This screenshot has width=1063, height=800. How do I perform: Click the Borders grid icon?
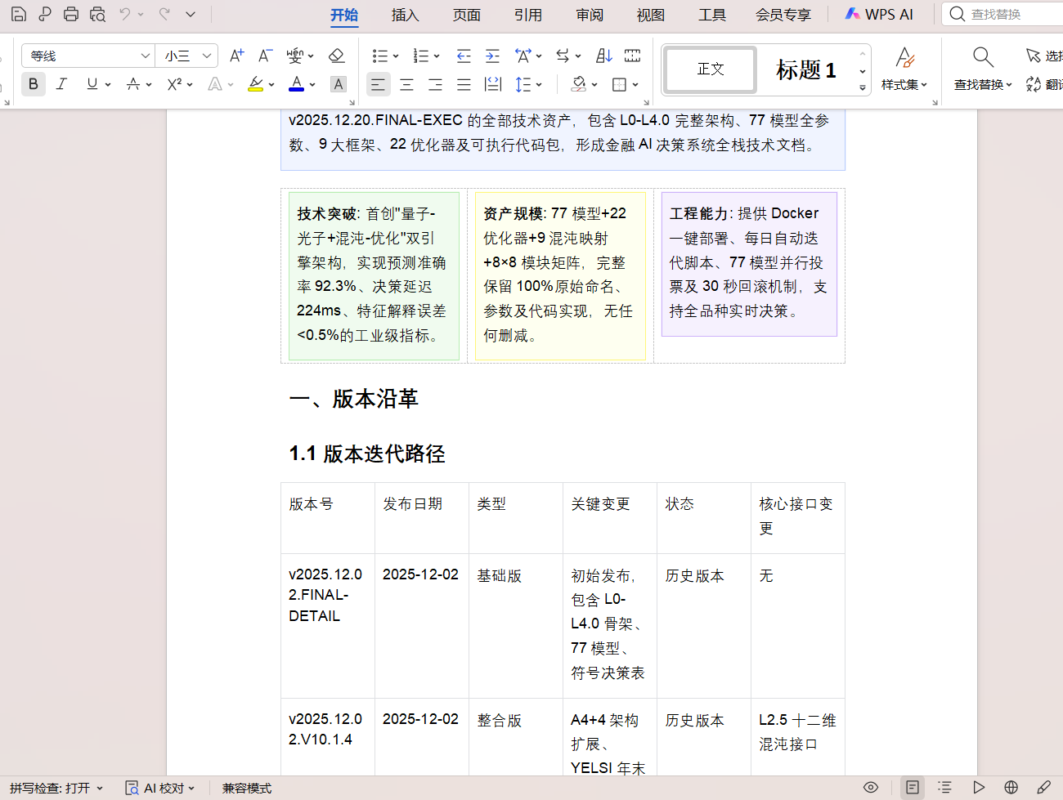(620, 84)
